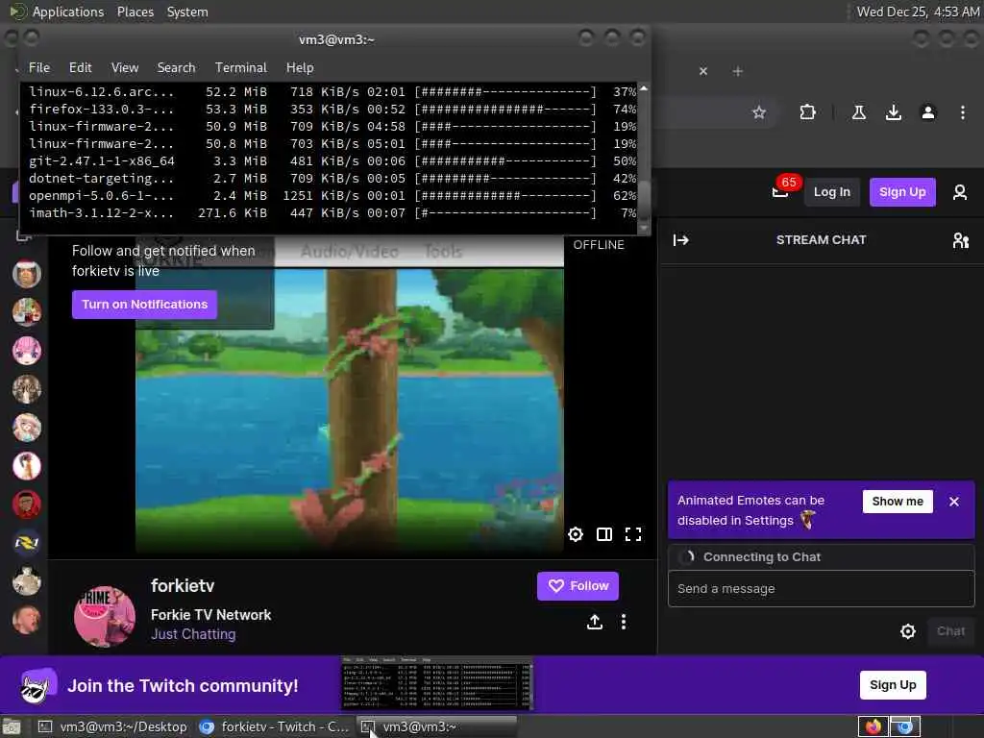984x738 pixels.
Task: Click Firefox workspace icon in bottom panel
Action: pos(873,726)
